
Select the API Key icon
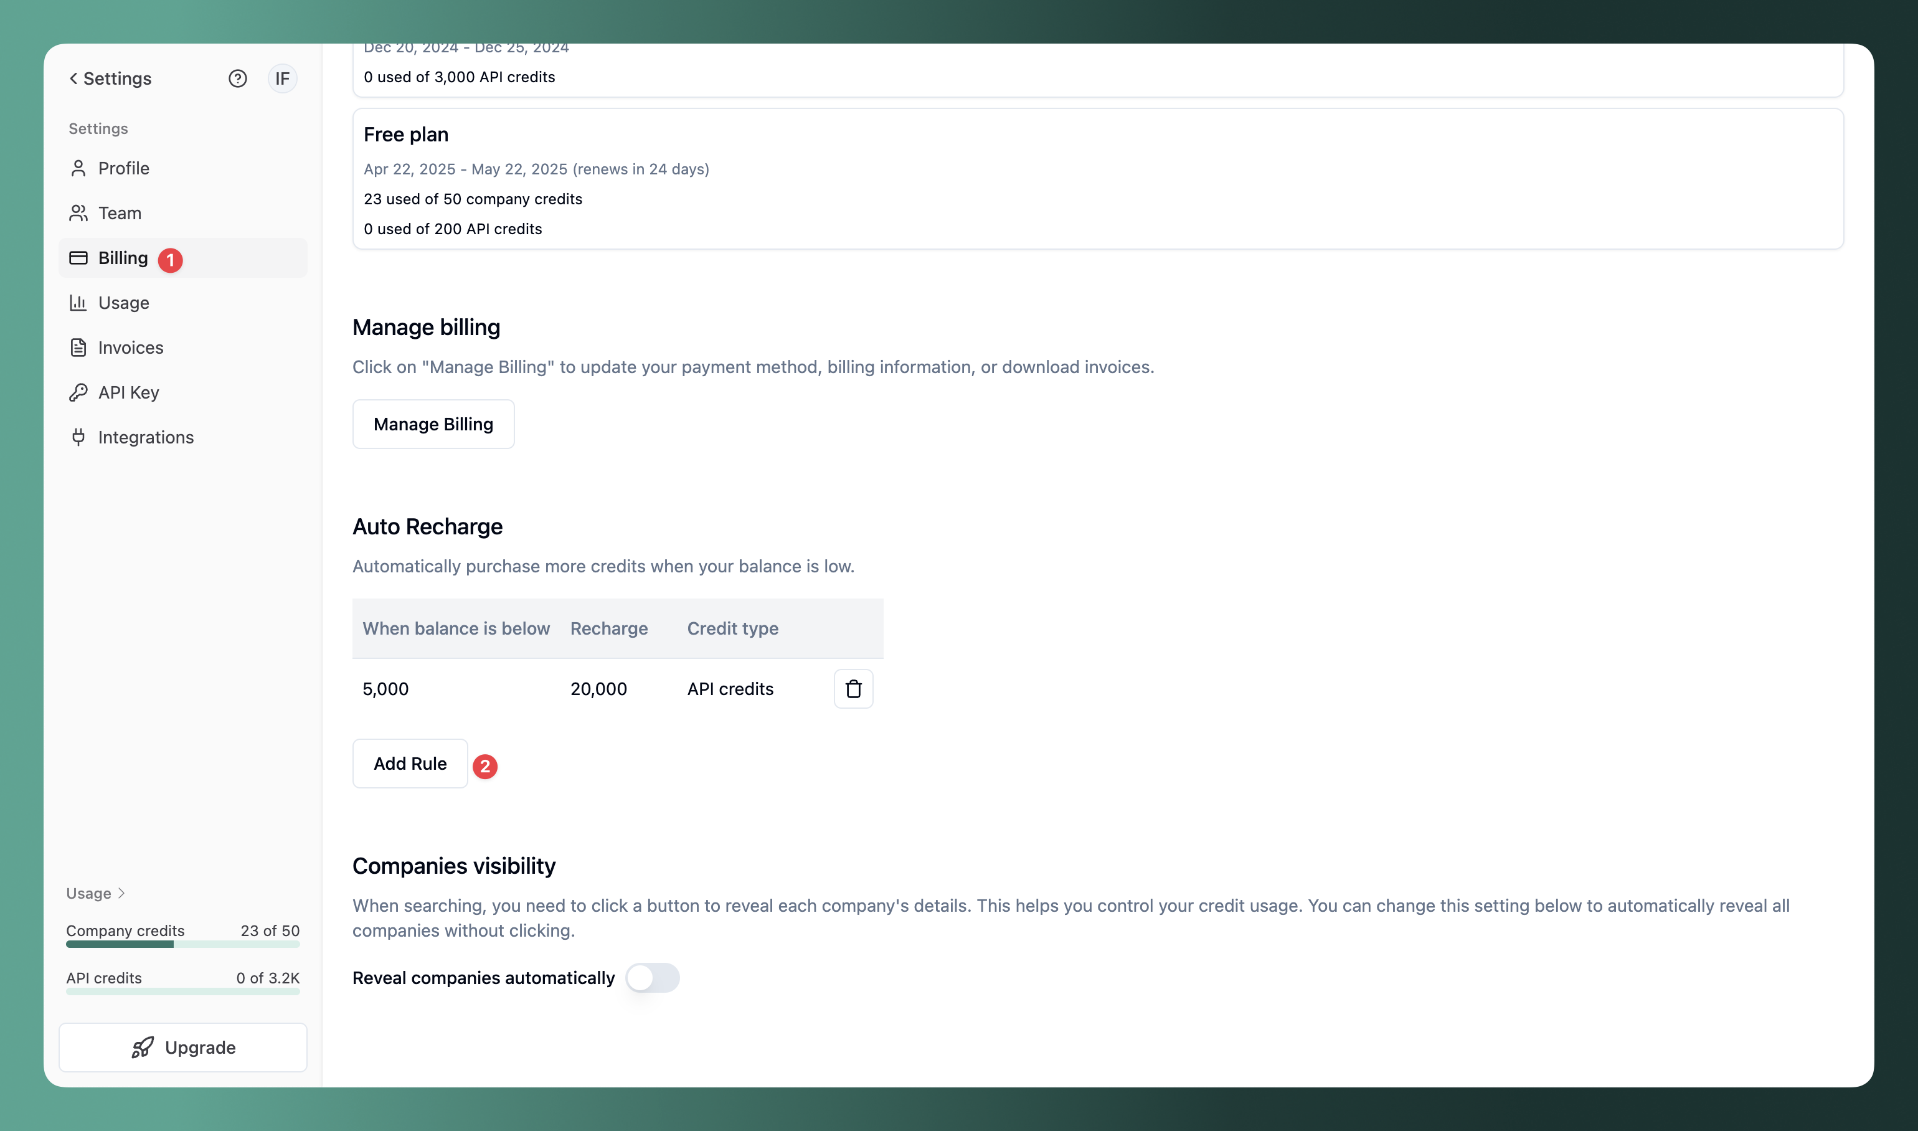[x=79, y=392]
